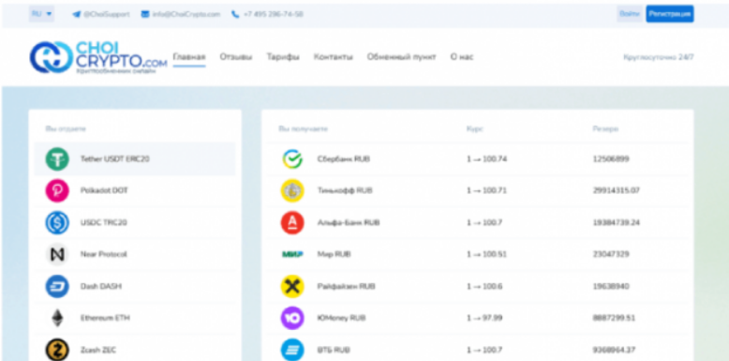
Task: Click the Резерв column header
Action: coord(605,128)
